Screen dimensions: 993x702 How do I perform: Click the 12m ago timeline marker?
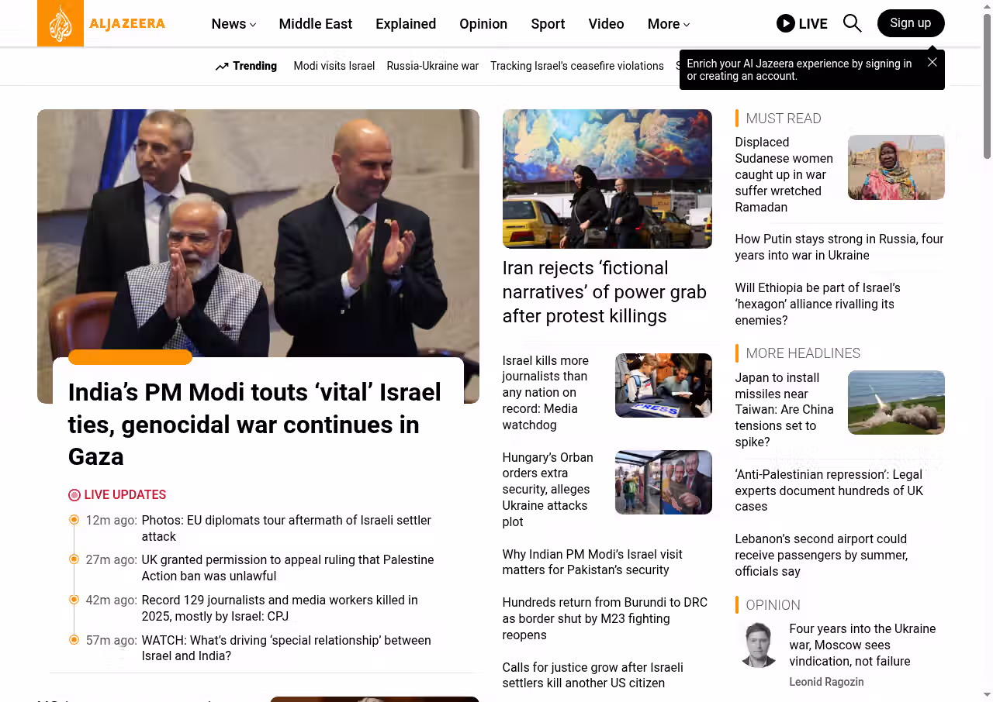(x=74, y=519)
